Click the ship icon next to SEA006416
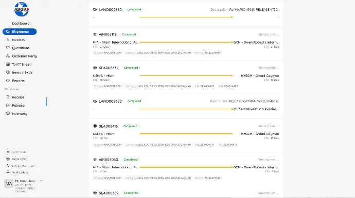This screenshot has height=198, width=355. click(95, 126)
